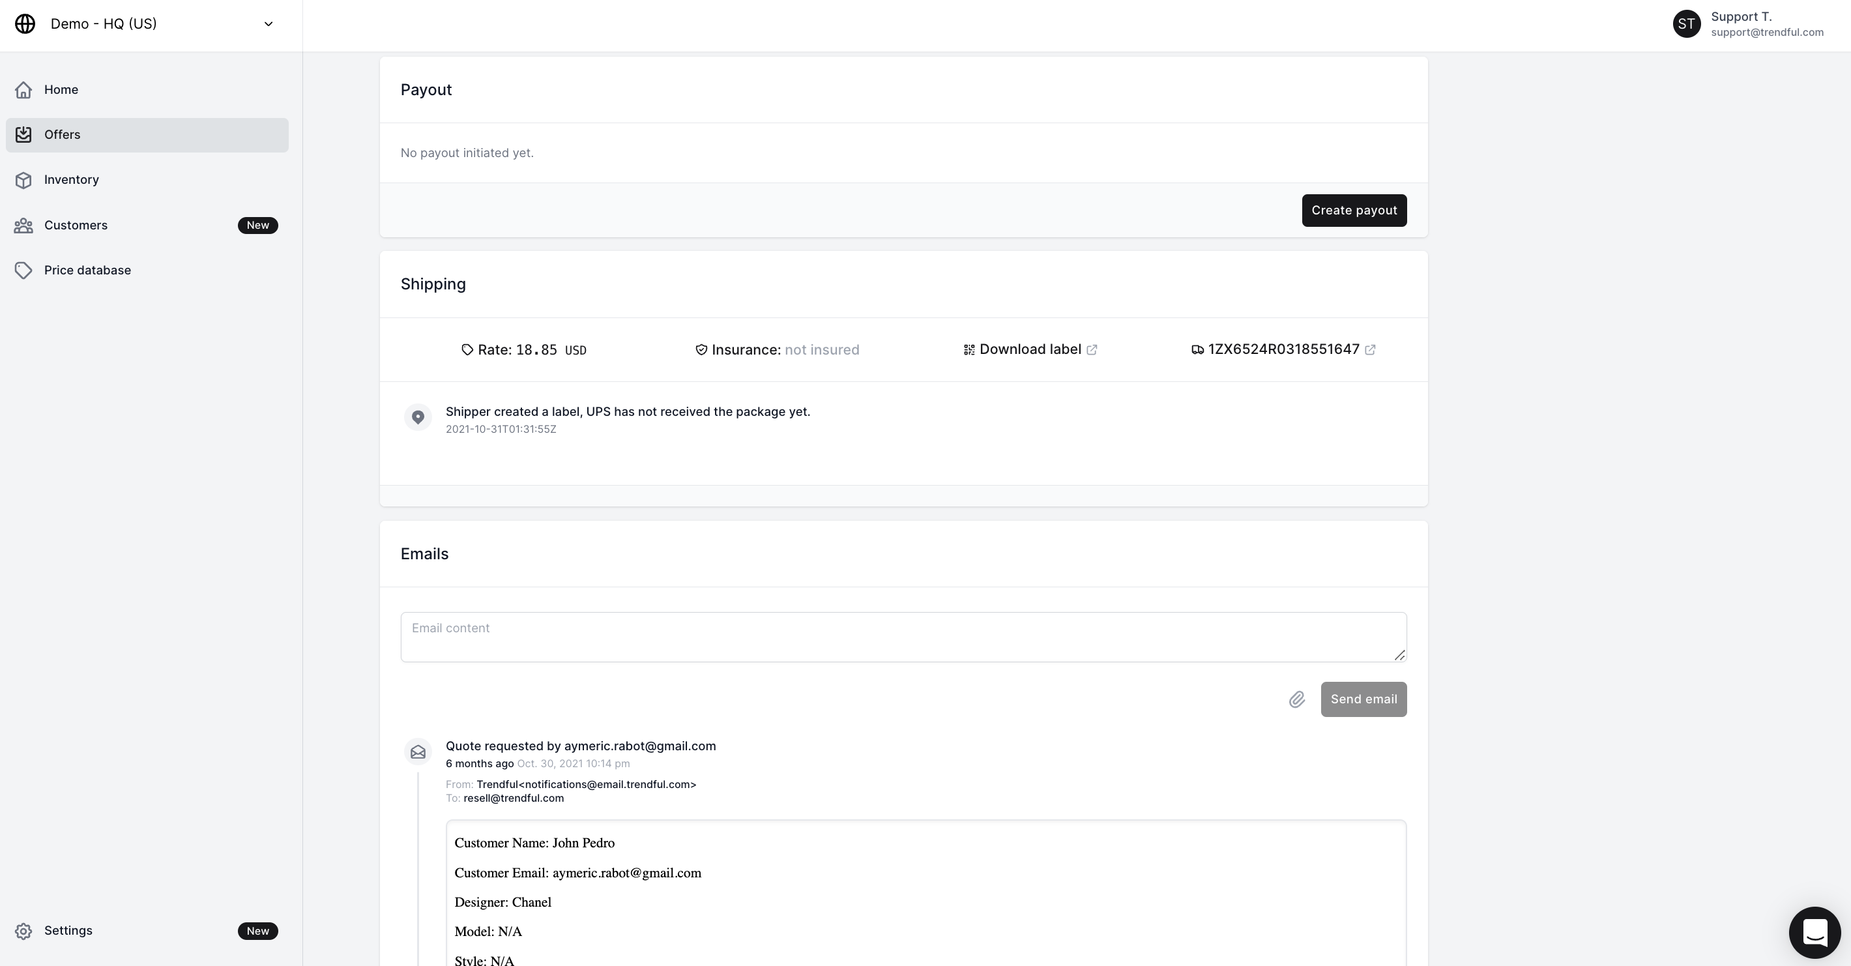The height and width of the screenshot is (966, 1851).
Task: Click the Emails section heading
Action: (x=425, y=554)
